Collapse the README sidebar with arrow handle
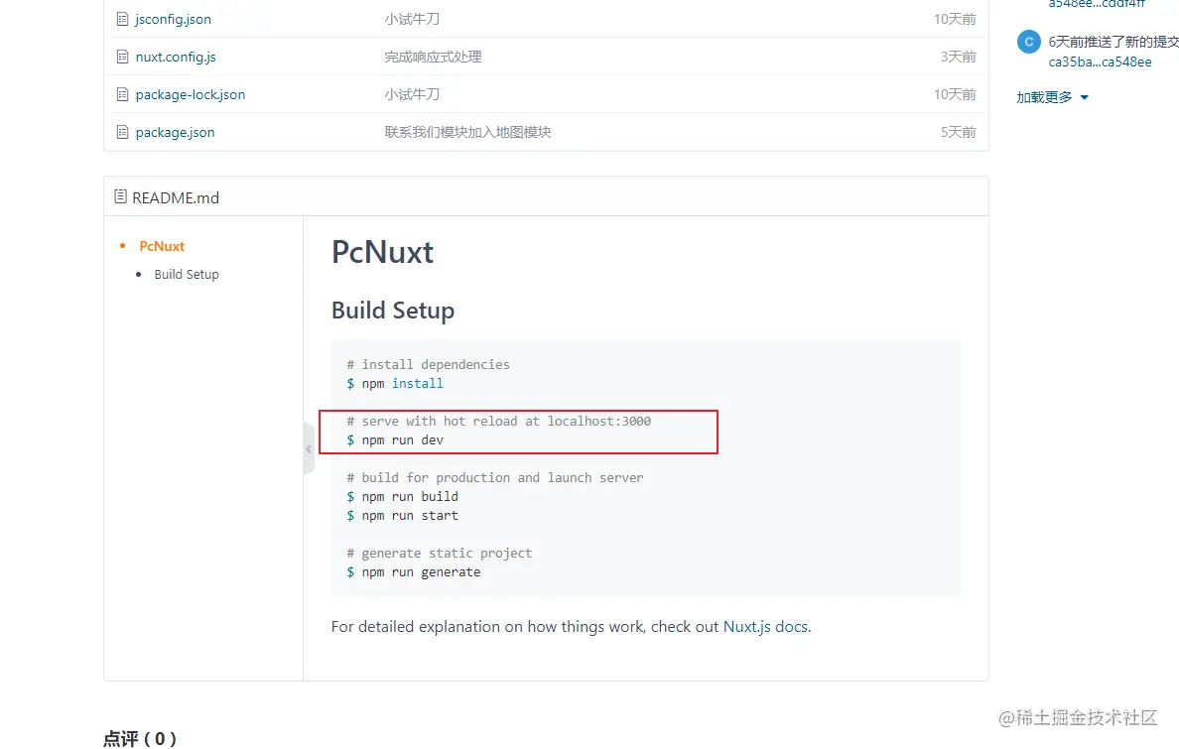This screenshot has height=749, width=1179. (x=309, y=448)
